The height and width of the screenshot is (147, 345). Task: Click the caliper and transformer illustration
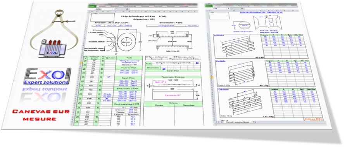coord(53,33)
